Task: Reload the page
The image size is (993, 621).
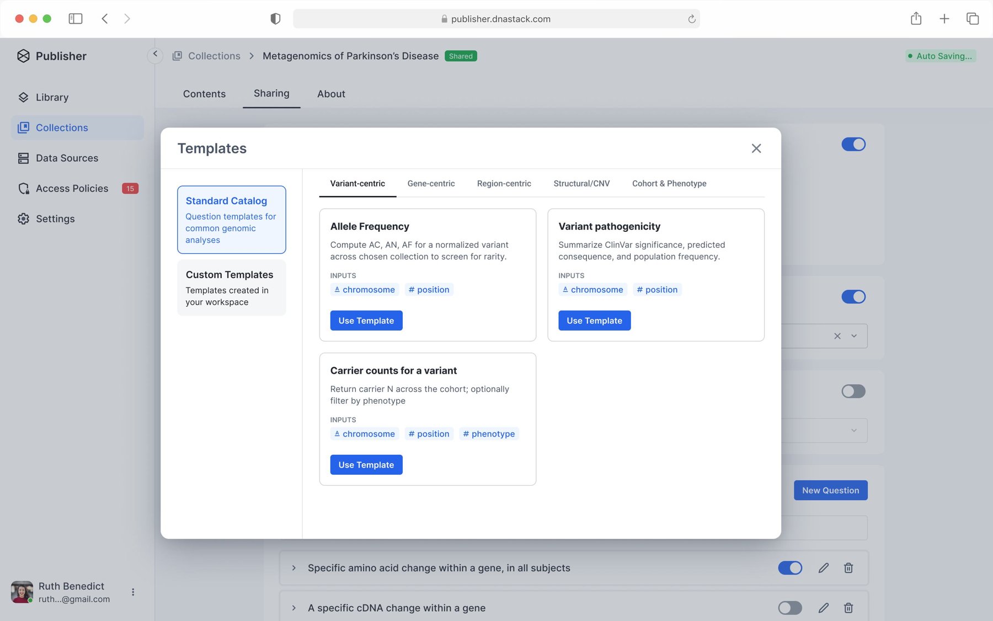Action: (692, 19)
